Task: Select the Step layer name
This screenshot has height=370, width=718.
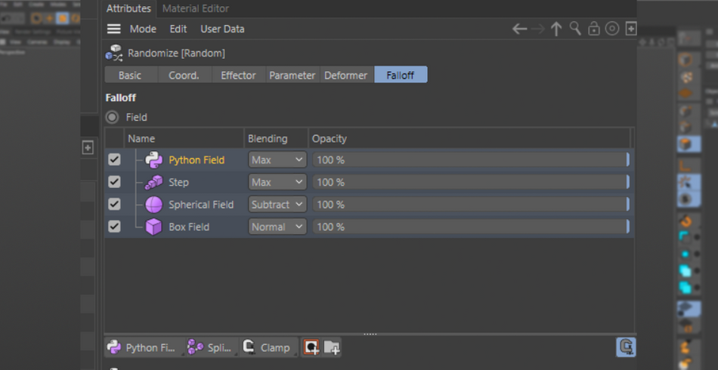Action: 178,183
